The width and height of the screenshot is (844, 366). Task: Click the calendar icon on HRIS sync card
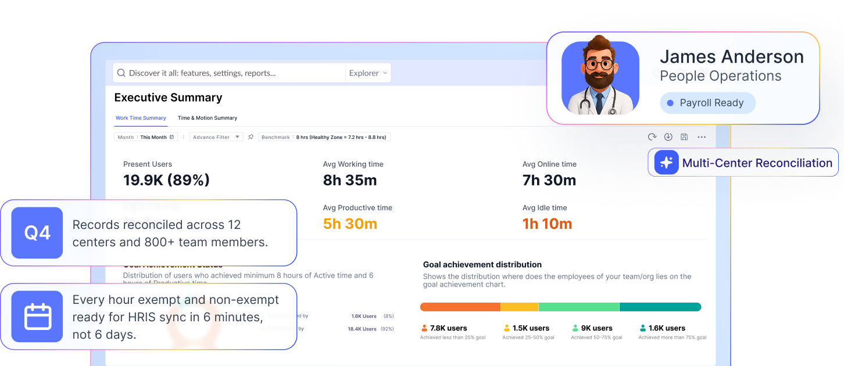pyautogui.click(x=37, y=317)
